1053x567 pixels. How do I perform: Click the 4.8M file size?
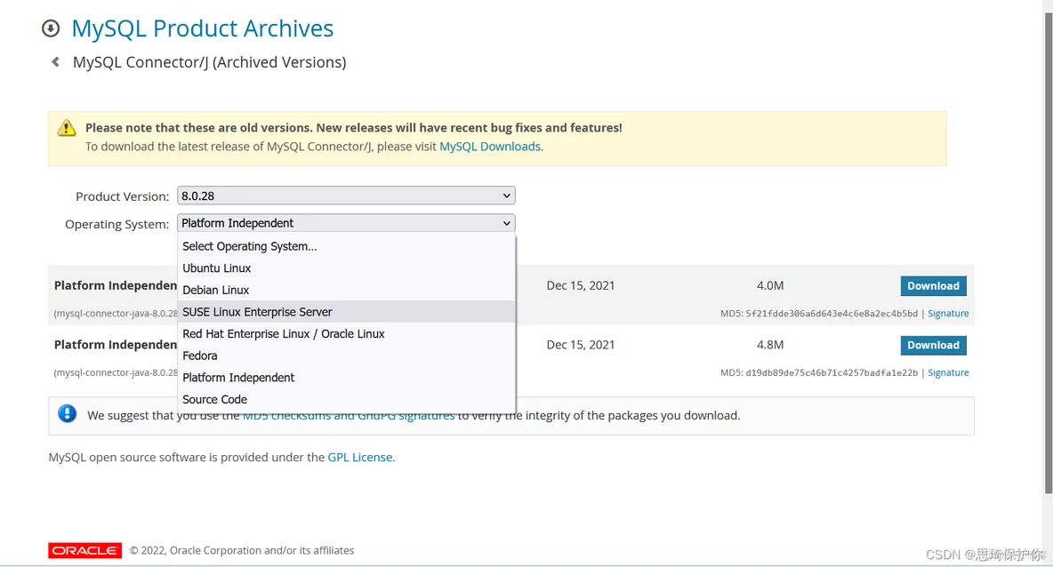(770, 344)
